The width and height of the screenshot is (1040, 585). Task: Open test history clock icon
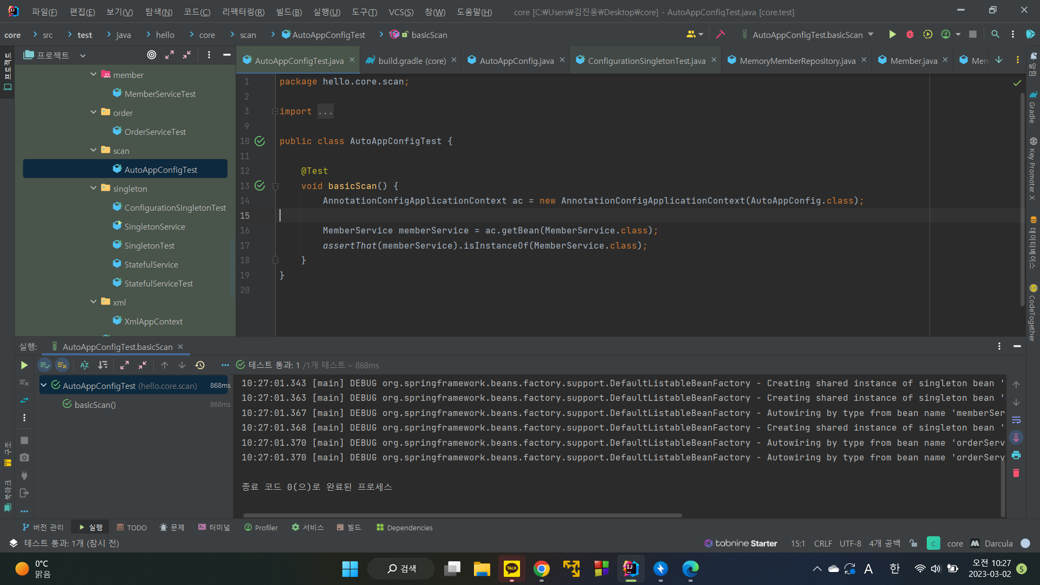pyautogui.click(x=200, y=365)
